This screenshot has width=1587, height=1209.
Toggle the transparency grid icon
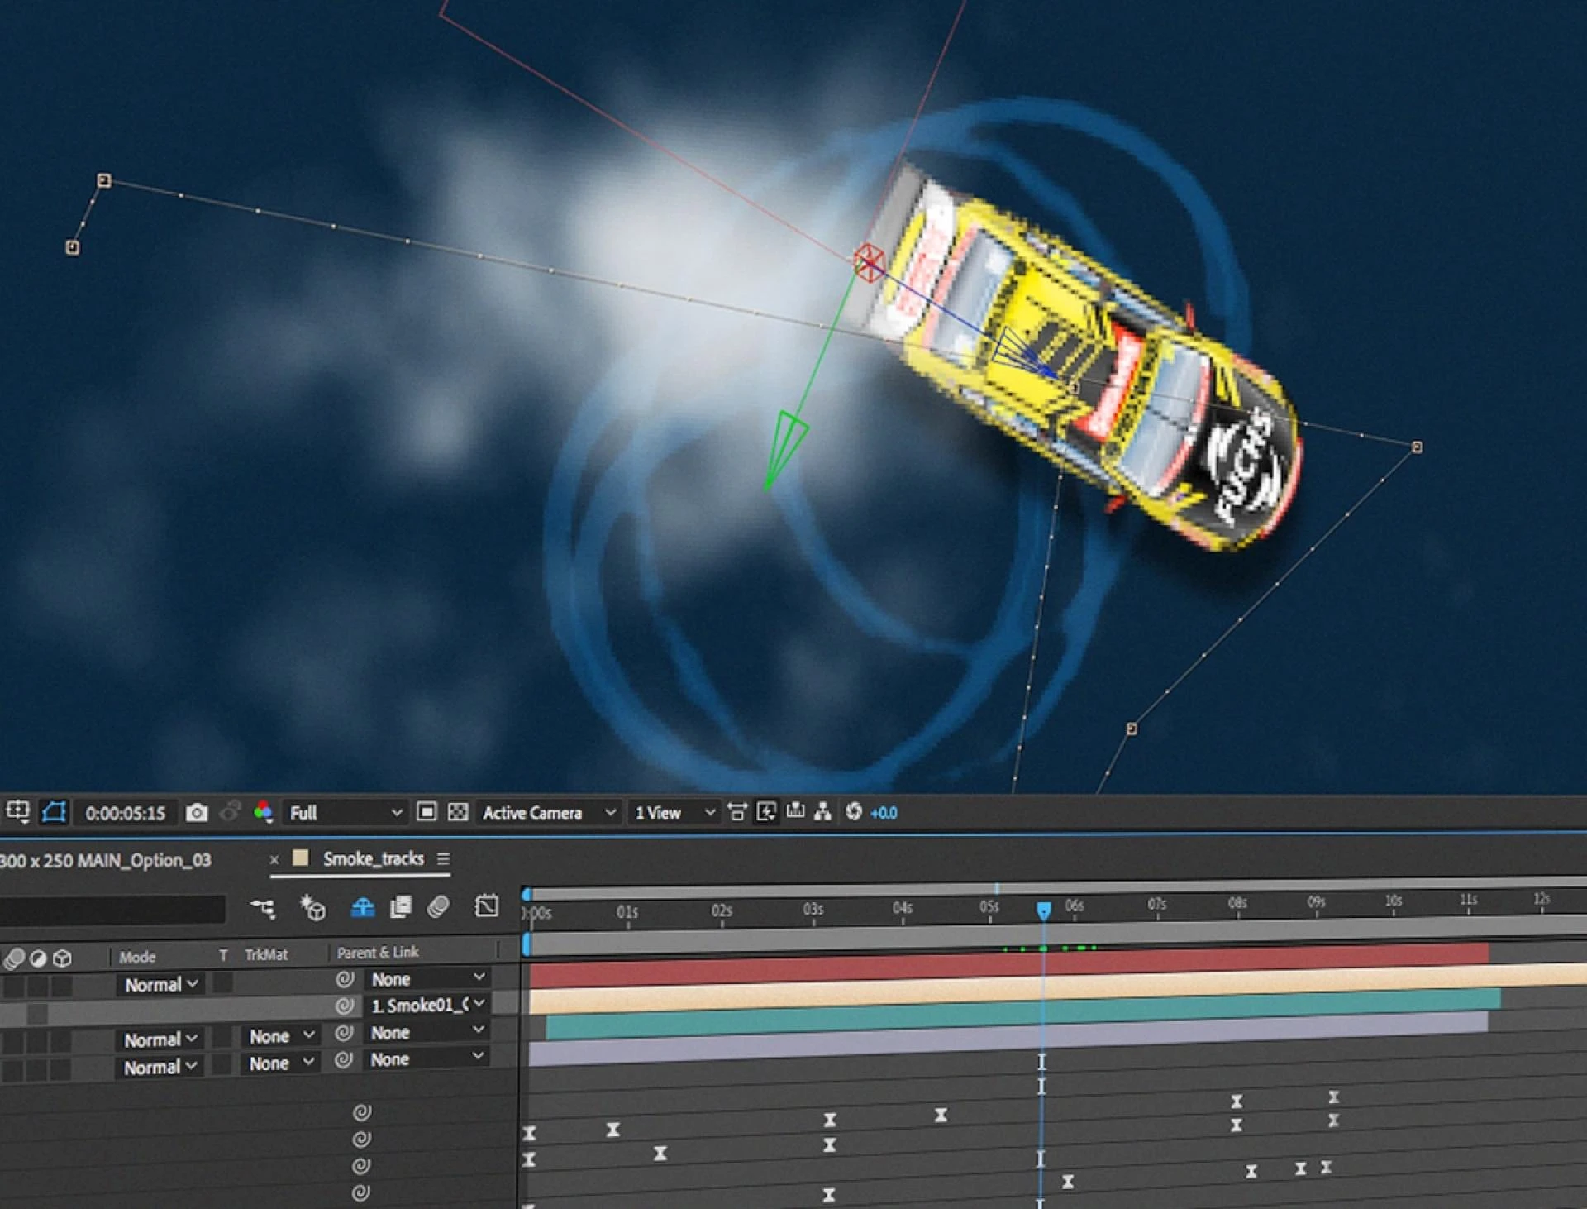pos(458,812)
